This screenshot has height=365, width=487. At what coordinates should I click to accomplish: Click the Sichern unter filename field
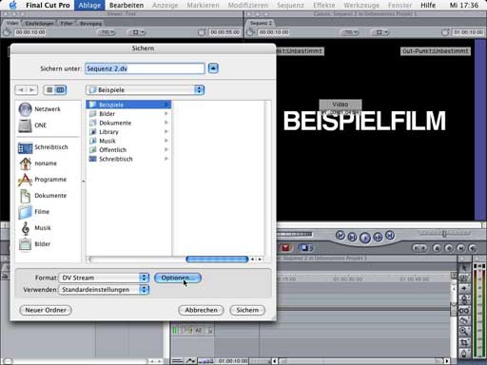click(x=145, y=68)
